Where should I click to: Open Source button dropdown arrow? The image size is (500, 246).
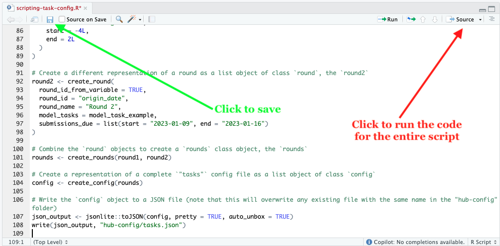480,20
